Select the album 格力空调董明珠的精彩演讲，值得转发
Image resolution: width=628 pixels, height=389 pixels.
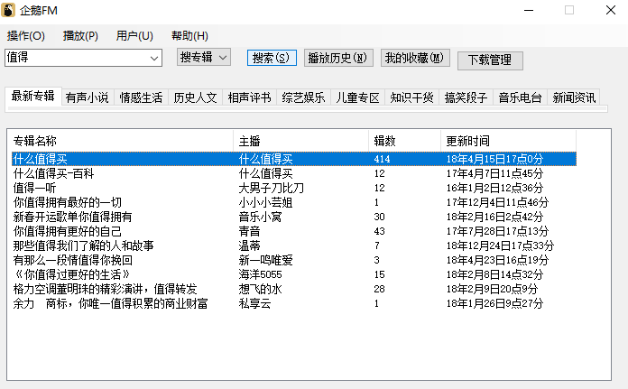(x=105, y=289)
